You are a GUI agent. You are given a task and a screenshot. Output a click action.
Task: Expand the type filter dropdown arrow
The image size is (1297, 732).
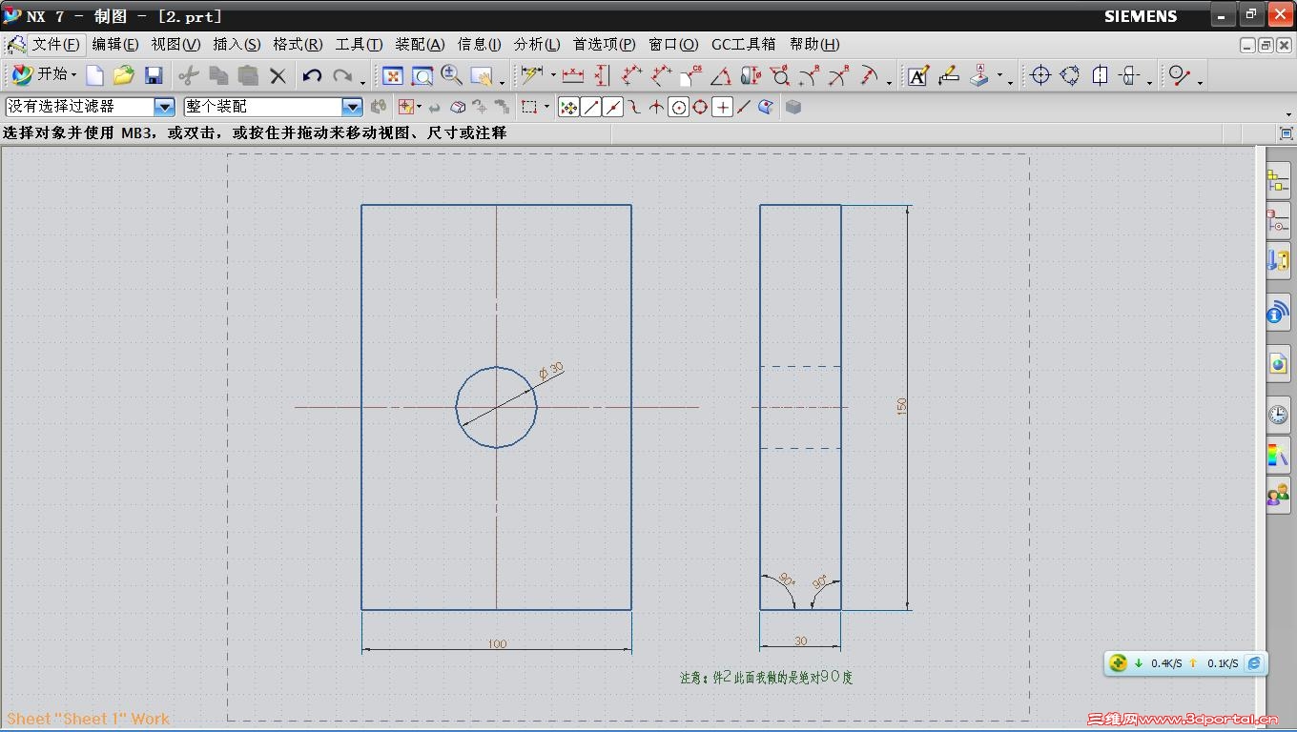click(x=419, y=107)
